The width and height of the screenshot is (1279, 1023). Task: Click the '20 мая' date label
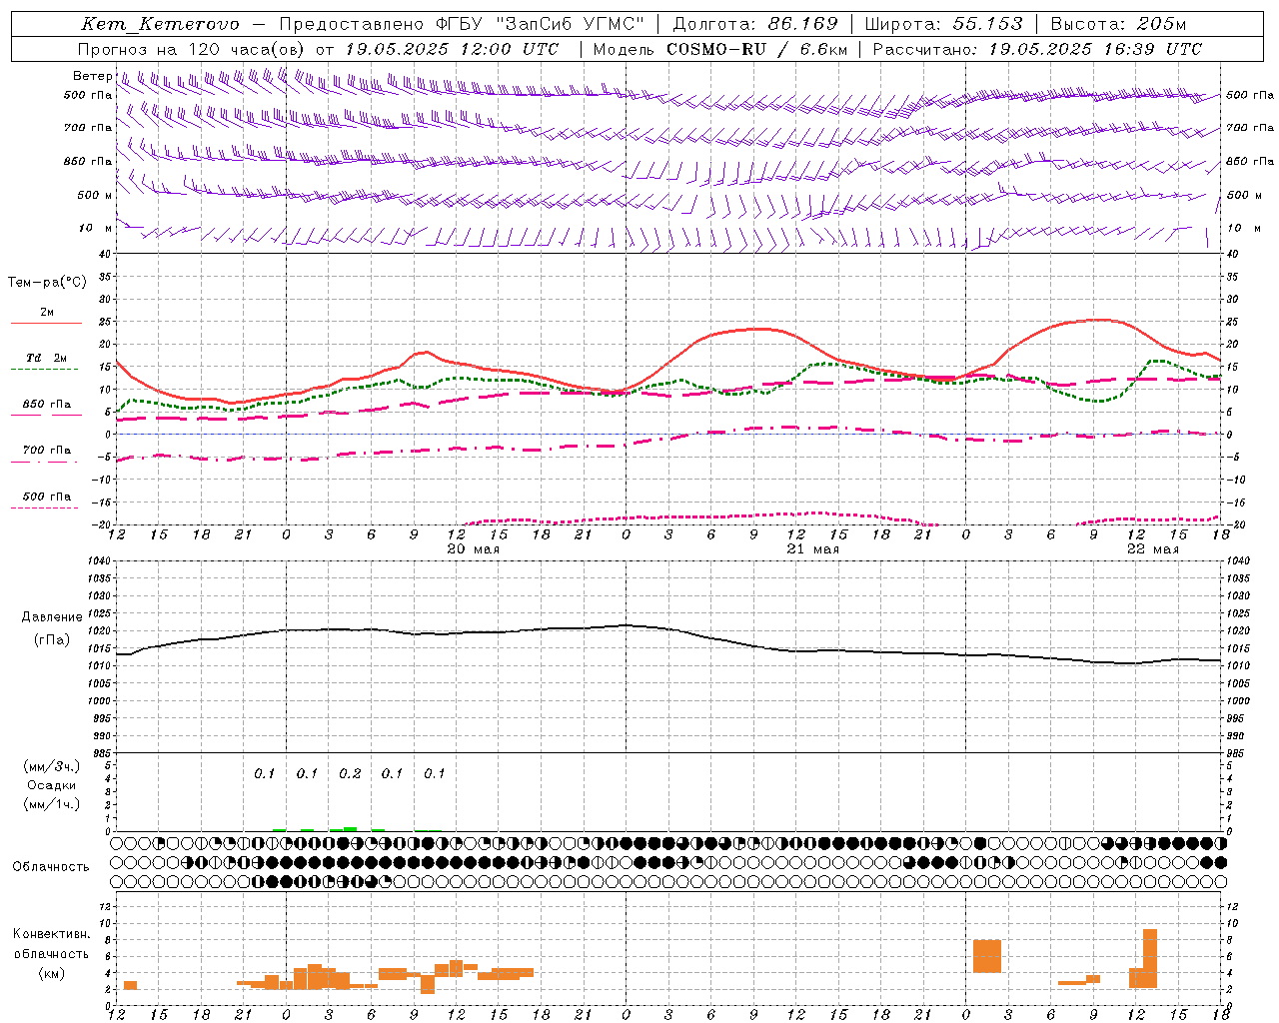[x=474, y=549]
